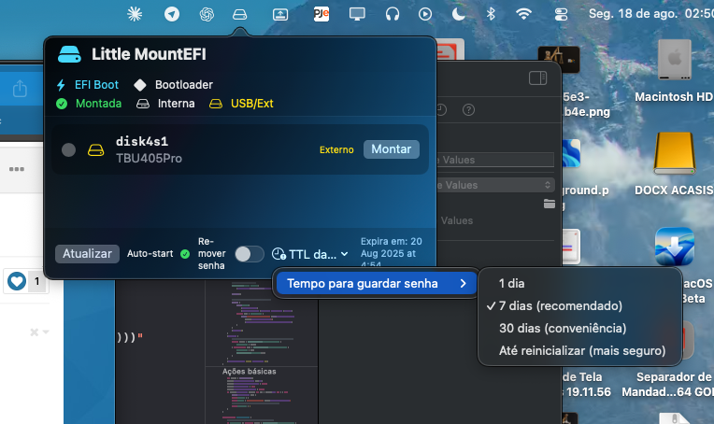Viewport: 714px width, 424px height.
Task: Click the folder icon in background window
Action: pos(550,204)
